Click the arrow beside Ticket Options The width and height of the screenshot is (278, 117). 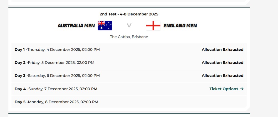242,89
